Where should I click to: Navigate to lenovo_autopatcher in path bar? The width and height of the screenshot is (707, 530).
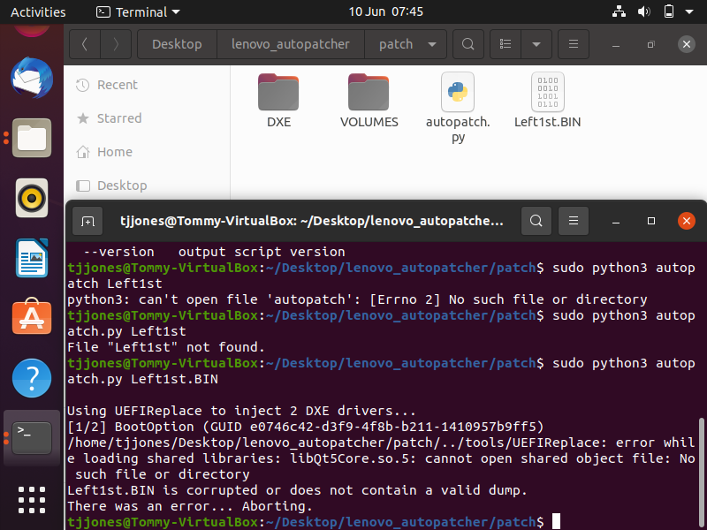click(x=291, y=44)
